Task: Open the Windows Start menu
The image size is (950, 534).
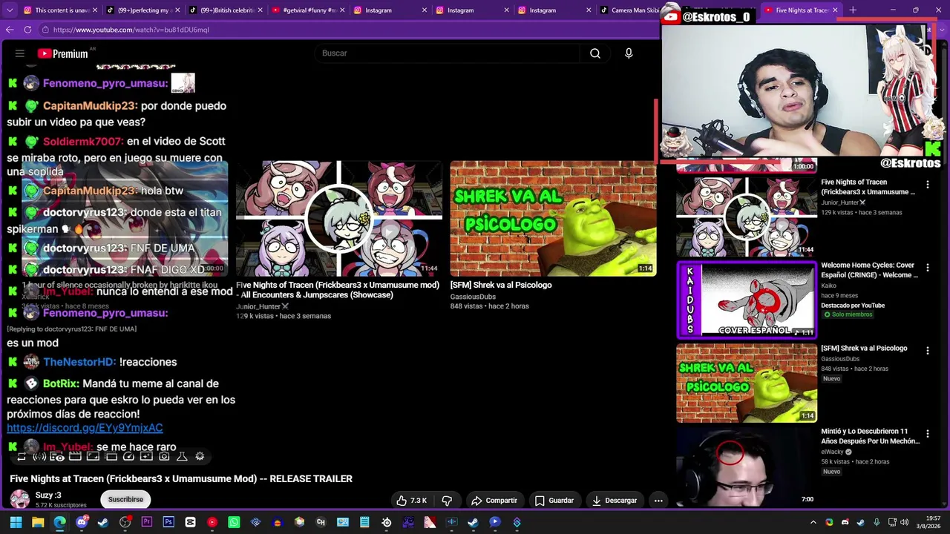Action: click(16, 523)
